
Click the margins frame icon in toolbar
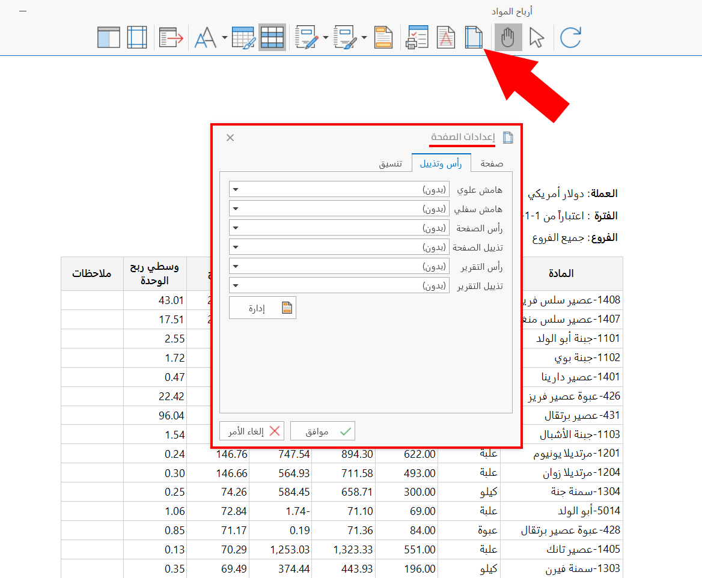click(x=137, y=37)
